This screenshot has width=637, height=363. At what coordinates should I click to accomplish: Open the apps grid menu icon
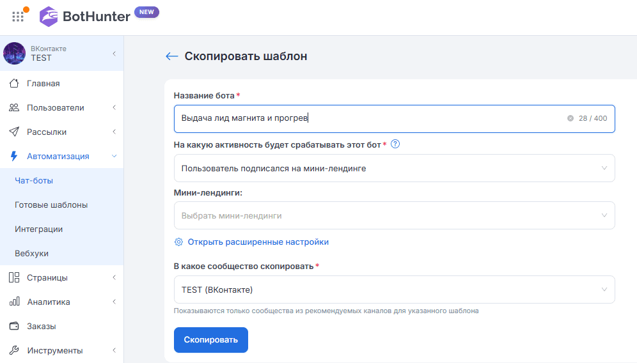[x=17, y=17]
